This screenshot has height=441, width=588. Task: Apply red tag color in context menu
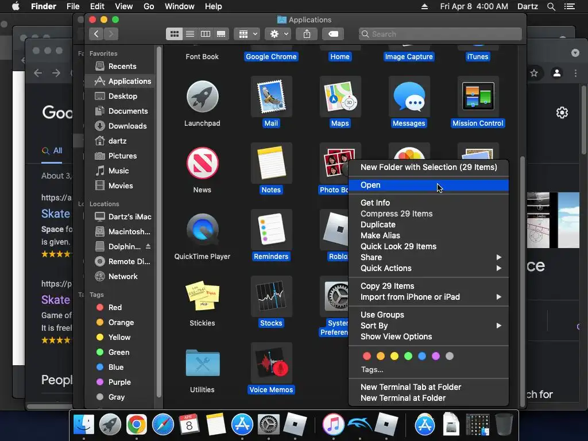367,356
